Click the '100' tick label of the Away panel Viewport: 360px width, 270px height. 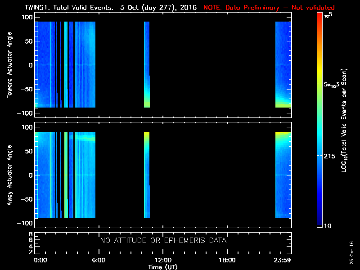(28, 127)
